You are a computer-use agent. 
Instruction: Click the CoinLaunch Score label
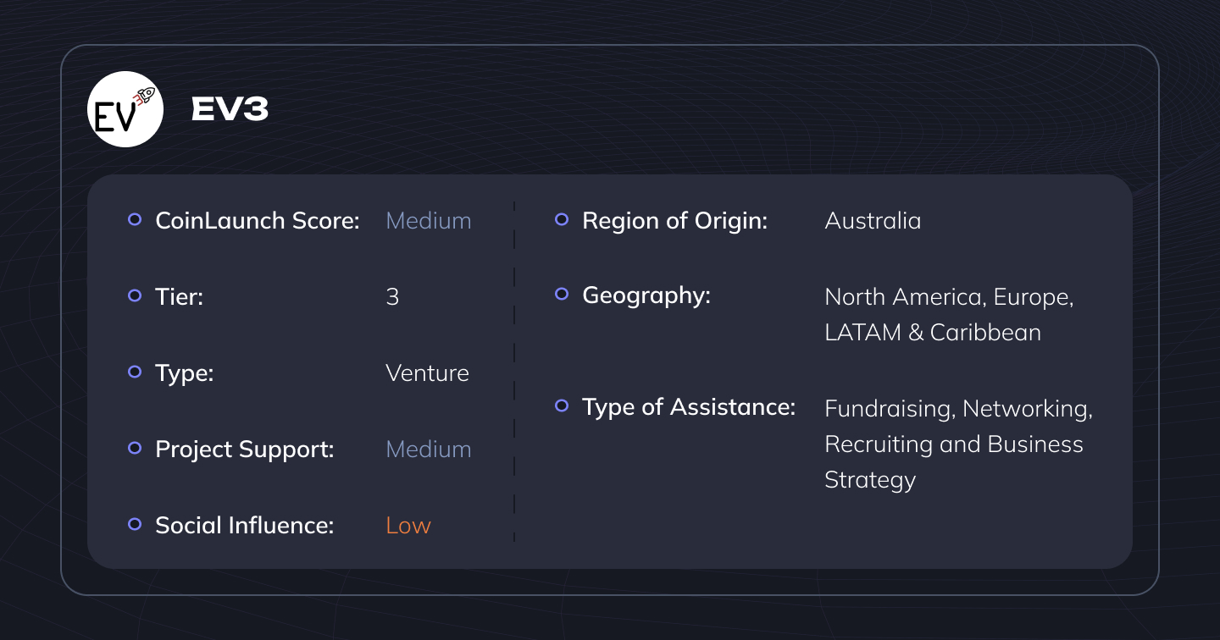click(x=257, y=221)
